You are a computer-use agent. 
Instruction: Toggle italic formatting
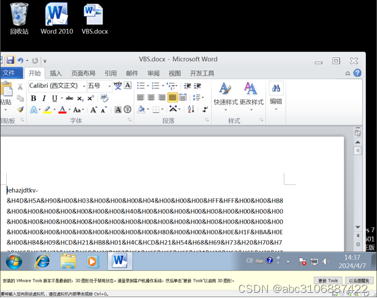point(44,98)
